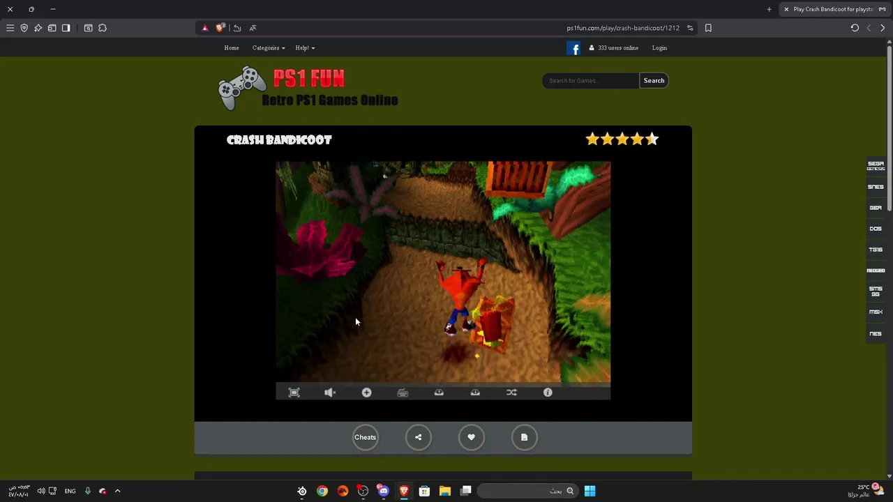Show hidden system tray icons chevron
The width and height of the screenshot is (893, 502).
click(x=117, y=491)
